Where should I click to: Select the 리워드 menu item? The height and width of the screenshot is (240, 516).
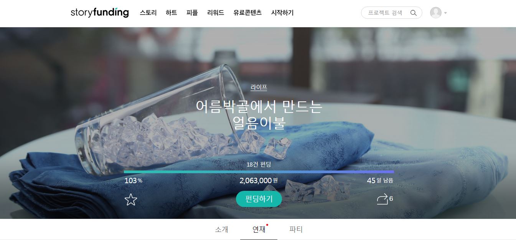pos(215,13)
